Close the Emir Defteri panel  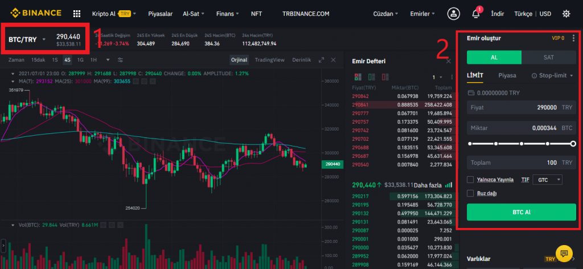(449, 61)
